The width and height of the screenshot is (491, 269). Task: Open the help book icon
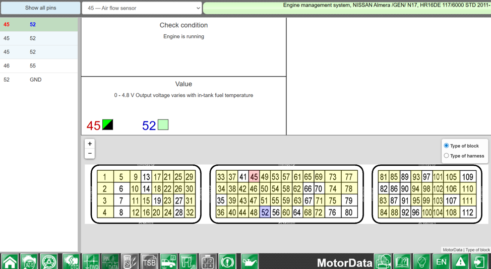(x=402, y=261)
